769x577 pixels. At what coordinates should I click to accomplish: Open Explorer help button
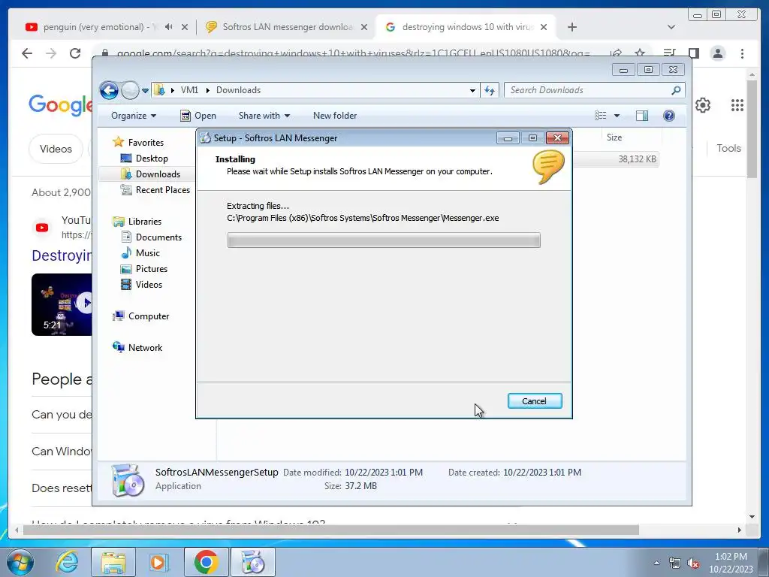point(669,116)
